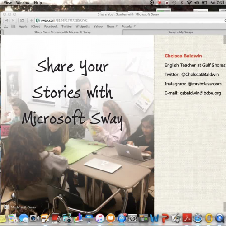
Task: Expand the Popular bookmarks dropdown
Action: pyautogui.click(x=128, y=26)
